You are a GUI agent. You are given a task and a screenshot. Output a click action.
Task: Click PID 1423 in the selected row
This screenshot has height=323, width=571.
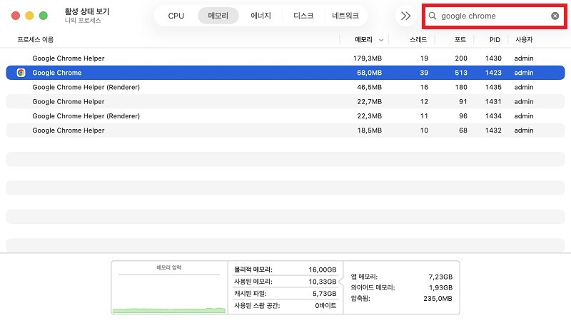click(493, 73)
